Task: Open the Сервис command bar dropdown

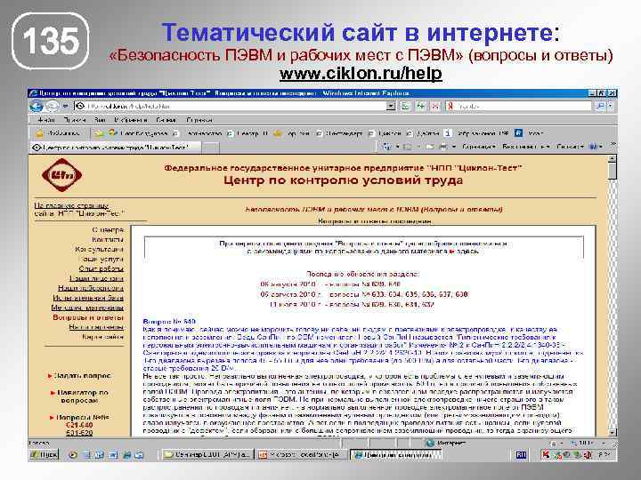Action: pyautogui.click(x=570, y=146)
